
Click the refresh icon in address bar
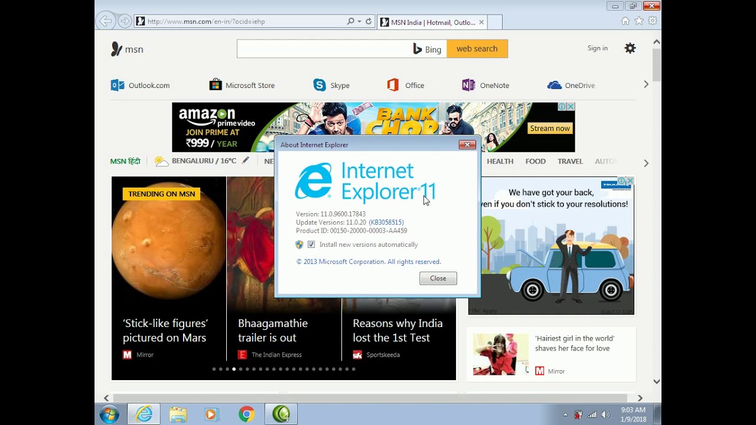[x=369, y=21]
